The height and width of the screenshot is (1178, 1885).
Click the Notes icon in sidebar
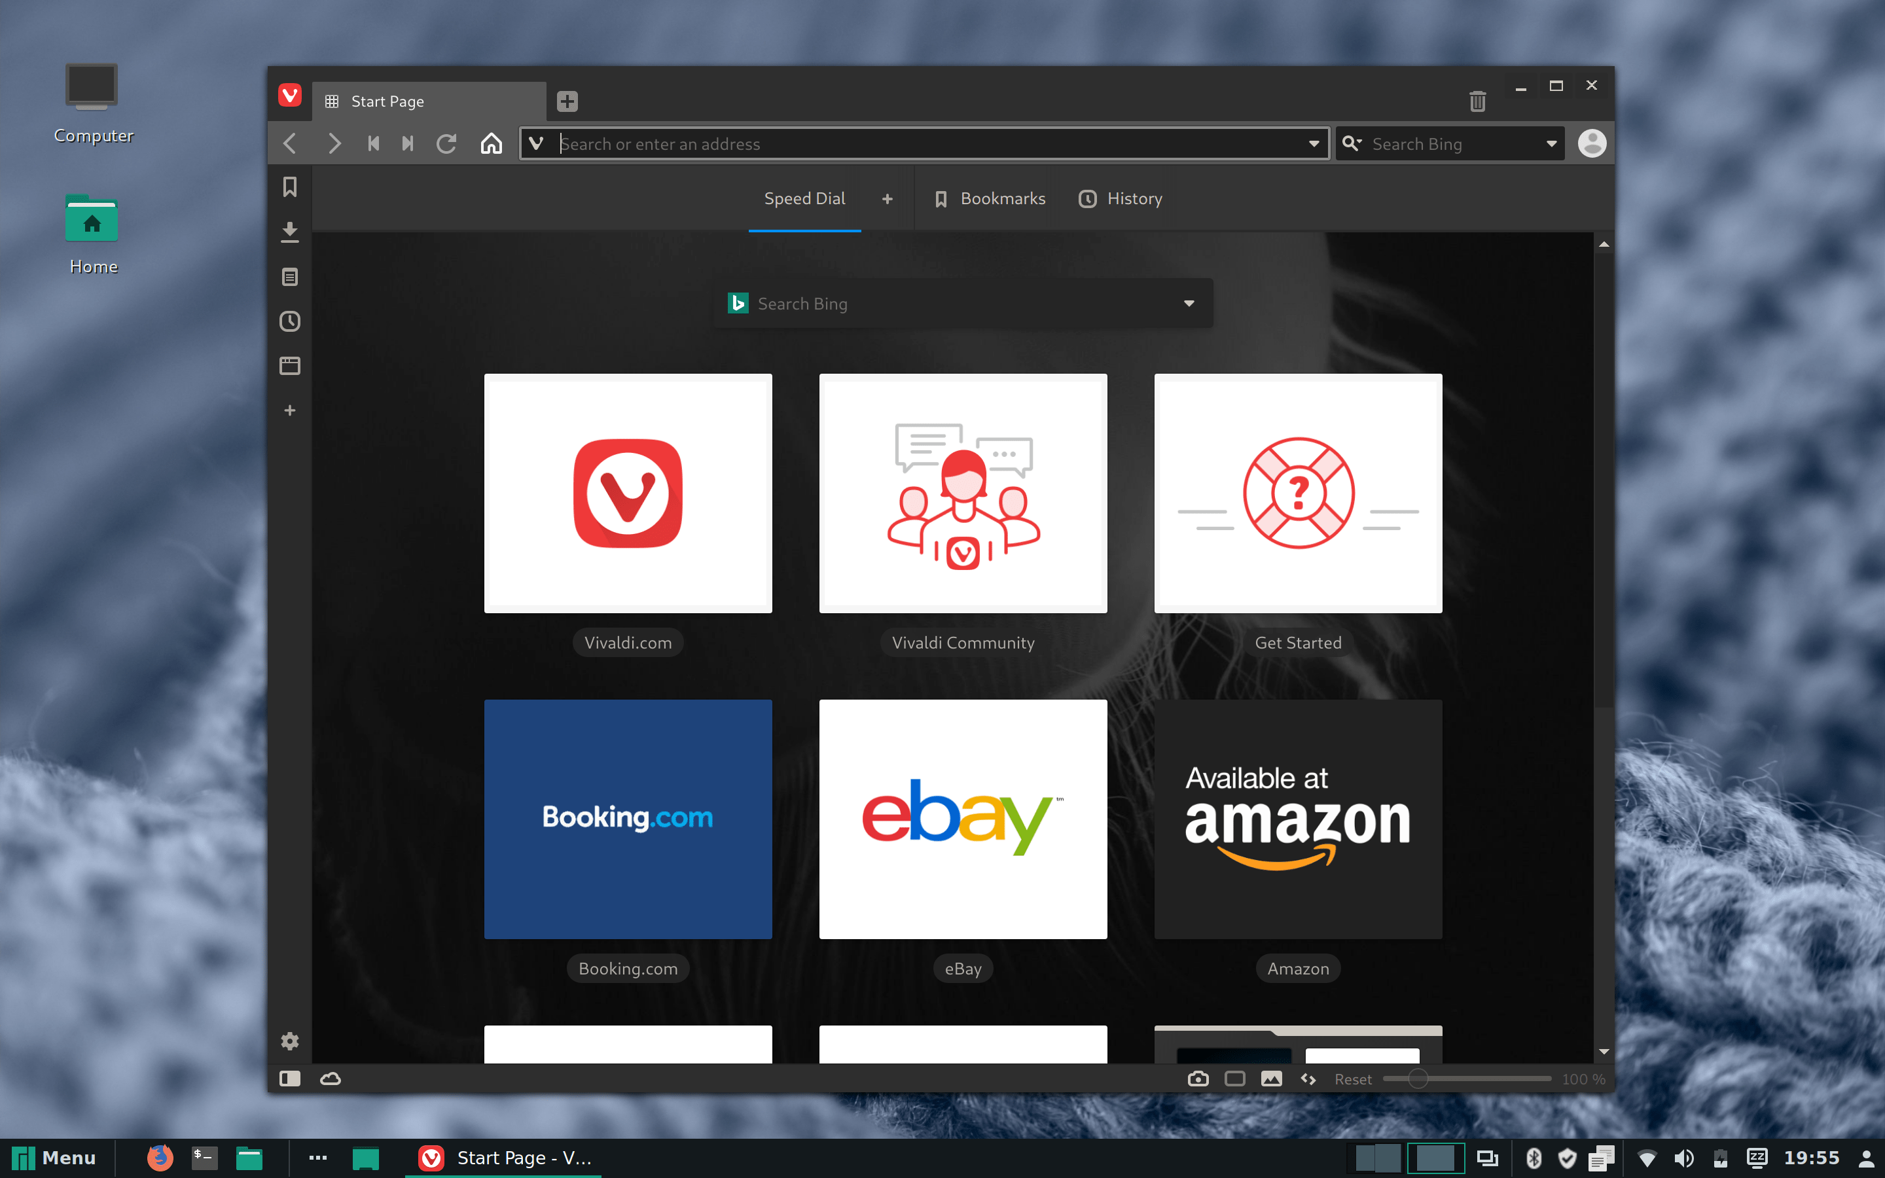click(291, 277)
